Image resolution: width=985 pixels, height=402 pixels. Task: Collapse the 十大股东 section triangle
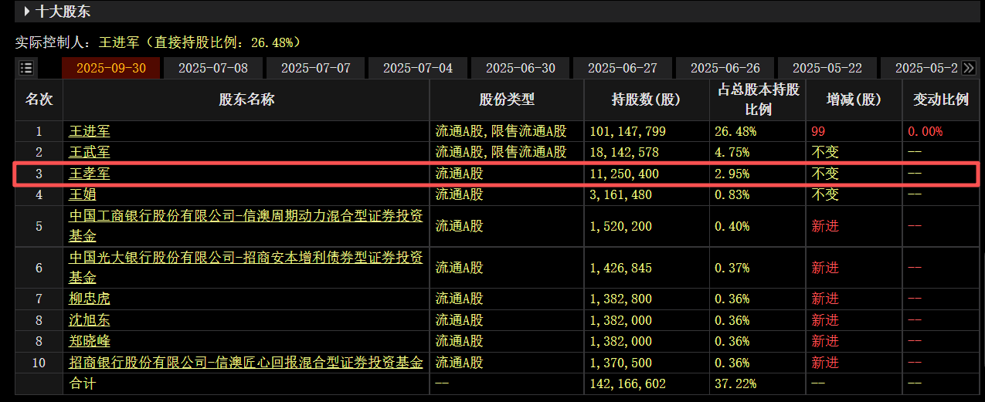click(27, 12)
